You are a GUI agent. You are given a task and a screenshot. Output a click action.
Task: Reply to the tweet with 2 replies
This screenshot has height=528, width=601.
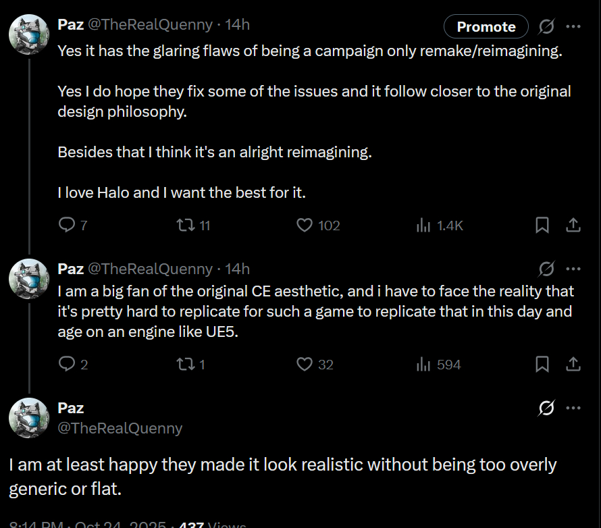pos(67,365)
